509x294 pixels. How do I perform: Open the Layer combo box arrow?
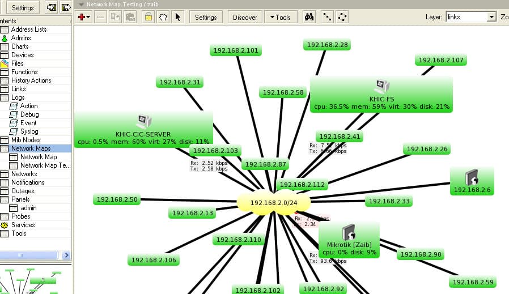point(492,17)
